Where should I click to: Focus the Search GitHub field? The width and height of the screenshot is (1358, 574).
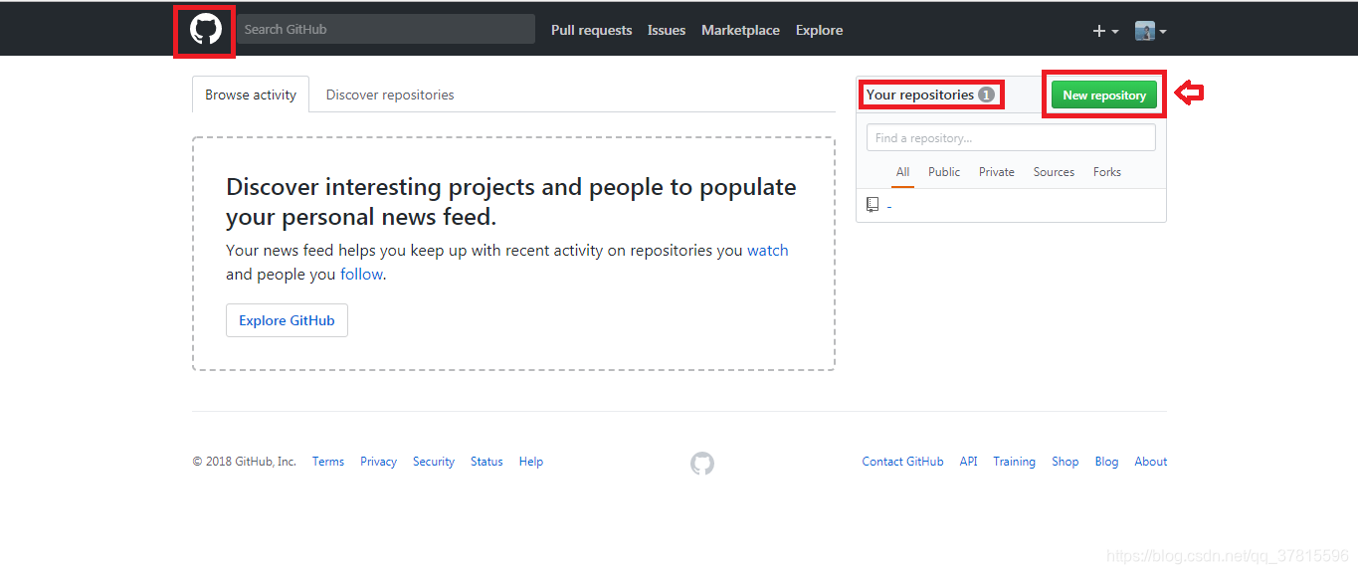(386, 29)
